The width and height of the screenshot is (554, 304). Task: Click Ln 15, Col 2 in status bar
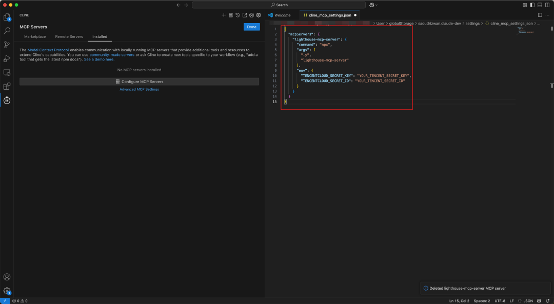459,301
